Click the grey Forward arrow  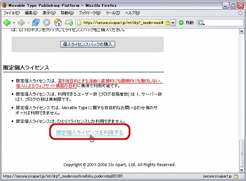tap(21, 23)
